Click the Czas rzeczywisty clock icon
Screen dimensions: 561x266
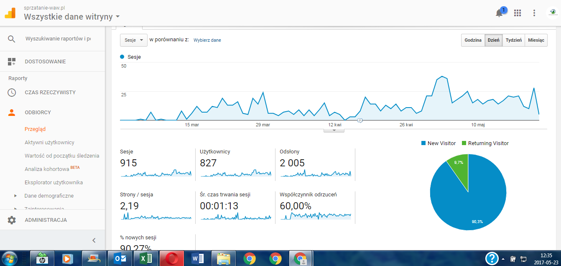tap(12, 93)
